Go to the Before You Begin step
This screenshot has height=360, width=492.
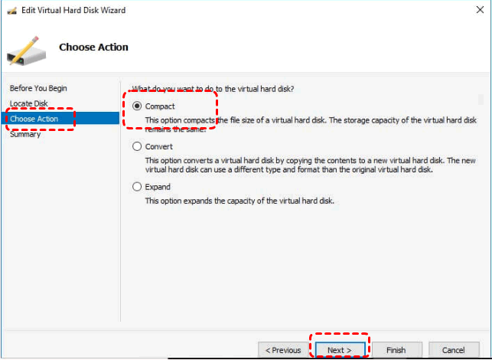(38, 88)
